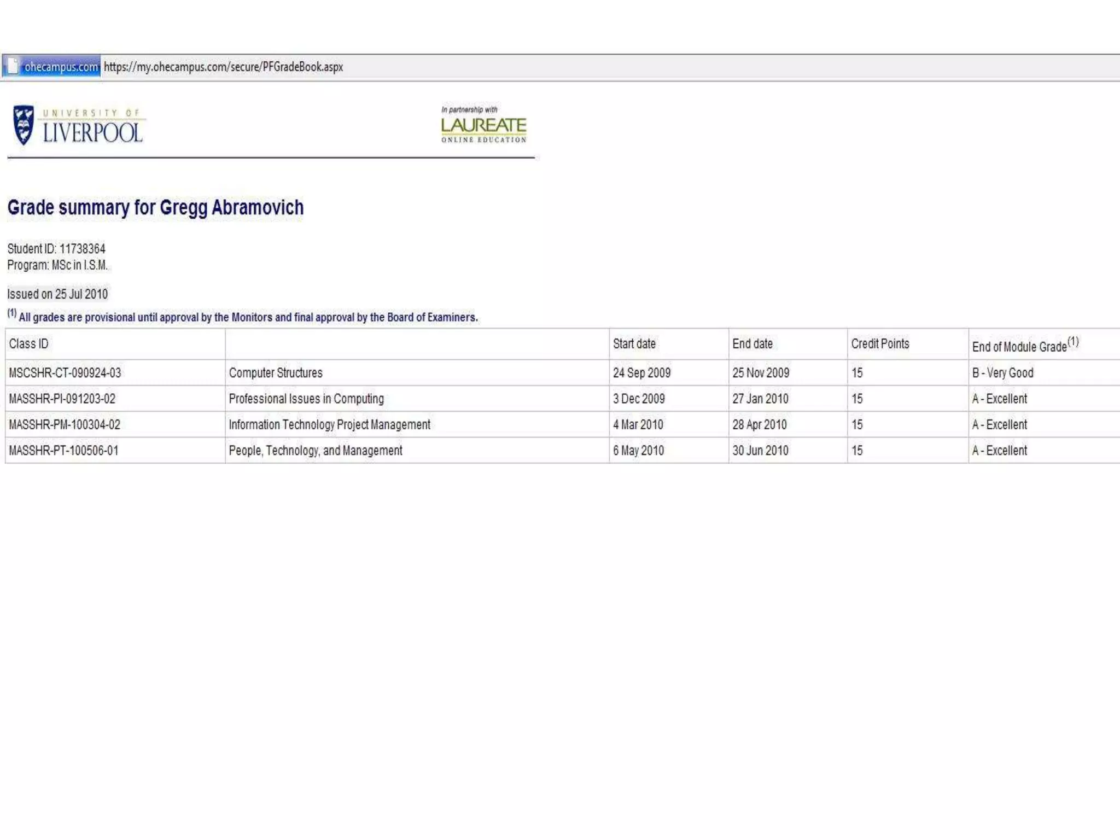
Task: Click the University of Liverpool crest logo
Action: 24,125
